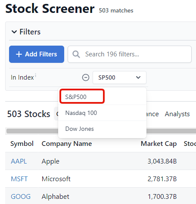Open the GOOG stock link

coord(21,197)
